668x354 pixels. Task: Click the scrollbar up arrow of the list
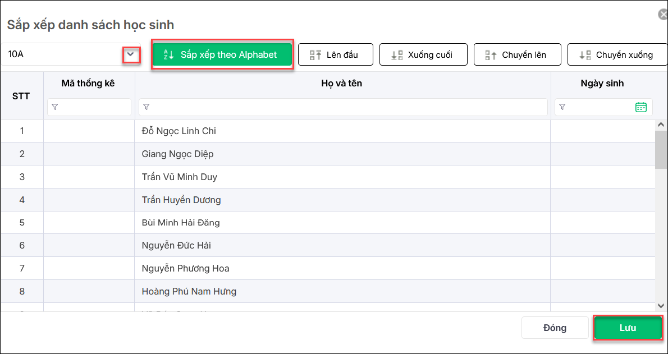(x=661, y=125)
